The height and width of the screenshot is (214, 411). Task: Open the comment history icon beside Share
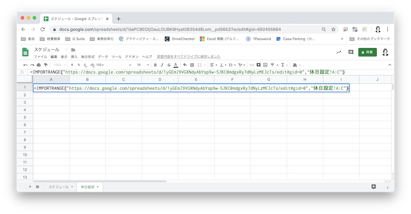pos(351,52)
